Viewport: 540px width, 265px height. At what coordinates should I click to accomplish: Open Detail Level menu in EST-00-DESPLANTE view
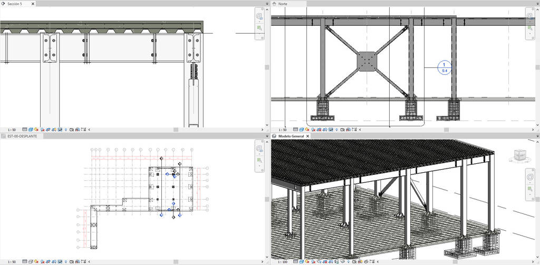pos(24,262)
